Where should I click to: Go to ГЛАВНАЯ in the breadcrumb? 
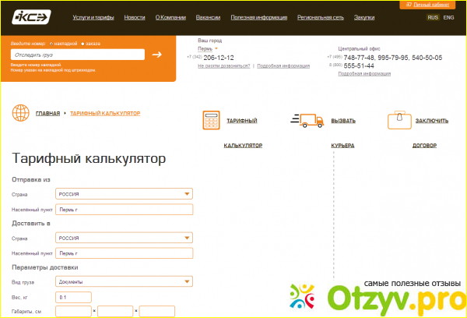point(47,114)
